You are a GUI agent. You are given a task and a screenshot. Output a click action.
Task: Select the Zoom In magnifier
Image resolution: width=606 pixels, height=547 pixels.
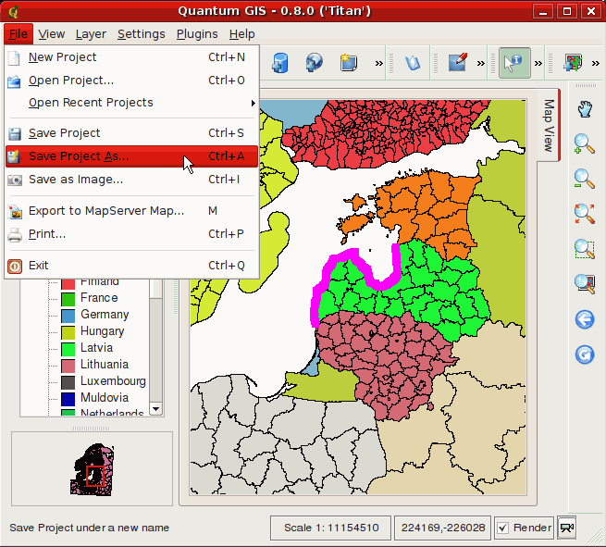(584, 144)
